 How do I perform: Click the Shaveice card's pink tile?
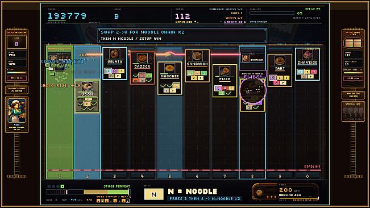[x=314, y=72]
